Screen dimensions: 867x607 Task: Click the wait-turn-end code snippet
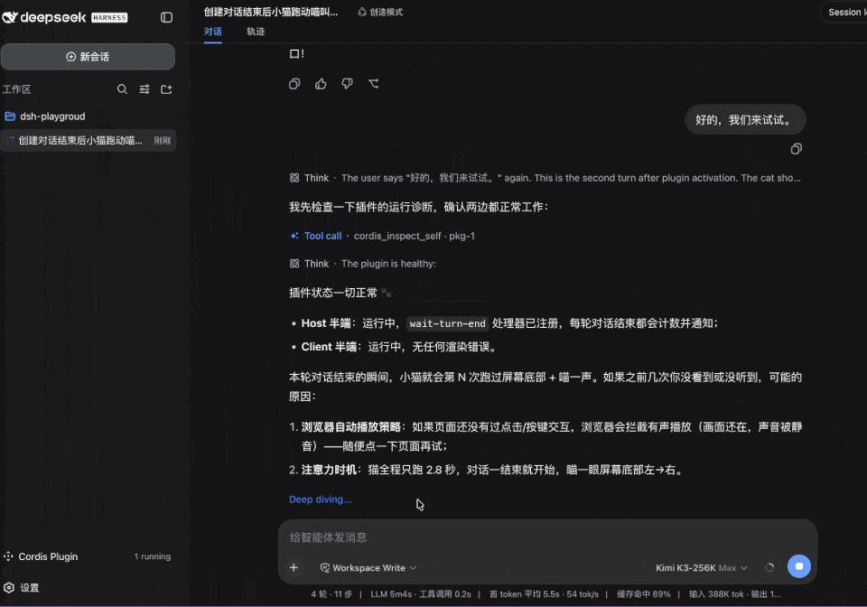tap(447, 323)
